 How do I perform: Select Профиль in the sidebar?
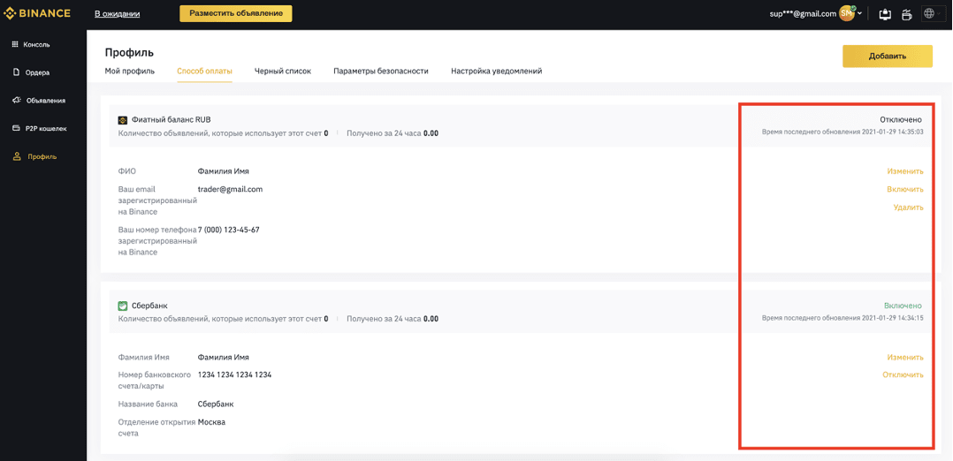(x=42, y=156)
